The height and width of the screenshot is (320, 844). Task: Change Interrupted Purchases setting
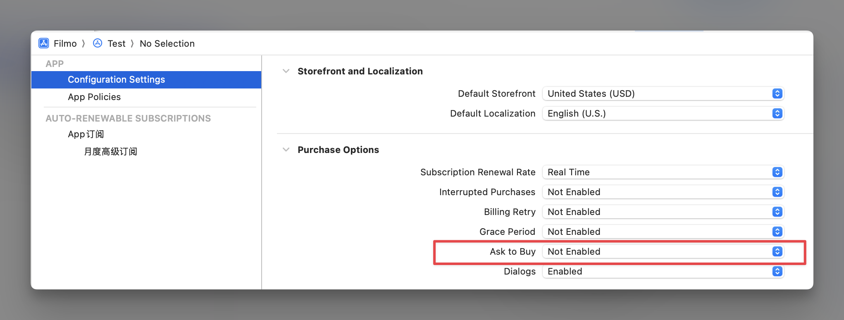(x=663, y=192)
